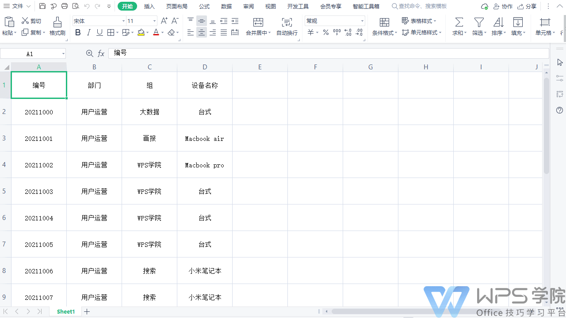
Task: Click the Wrap Text (自动换行) button
Action: (287, 26)
